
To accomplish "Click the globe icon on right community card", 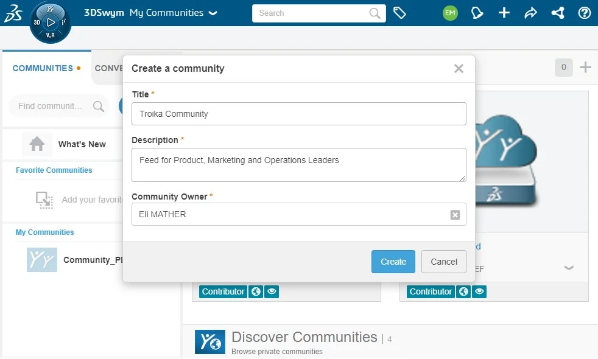I will (463, 291).
